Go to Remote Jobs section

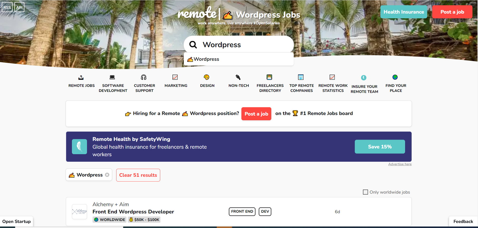[81, 86]
